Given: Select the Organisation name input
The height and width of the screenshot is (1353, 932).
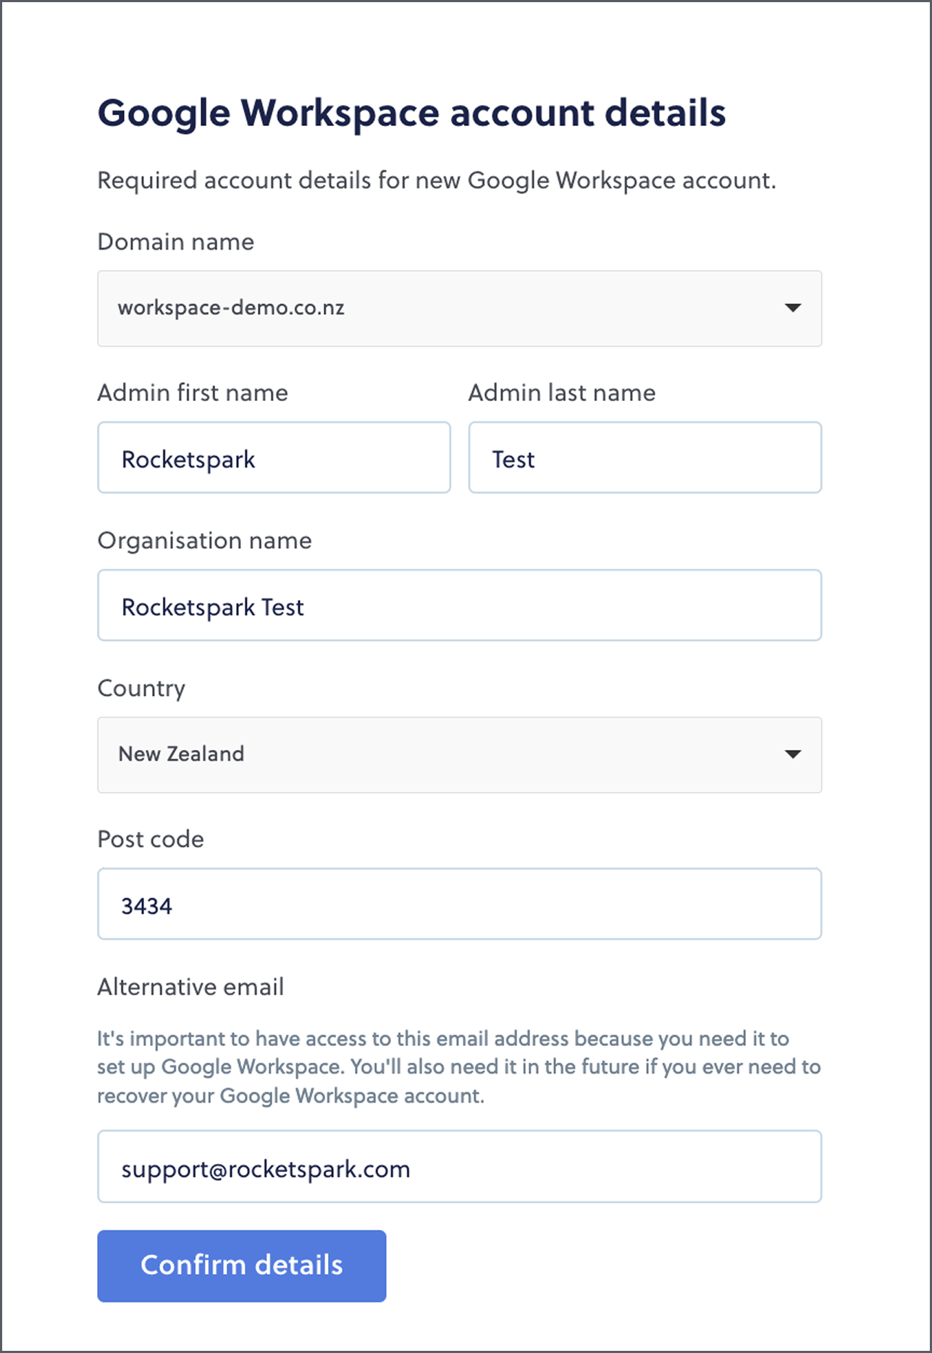Looking at the screenshot, I should (x=459, y=606).
